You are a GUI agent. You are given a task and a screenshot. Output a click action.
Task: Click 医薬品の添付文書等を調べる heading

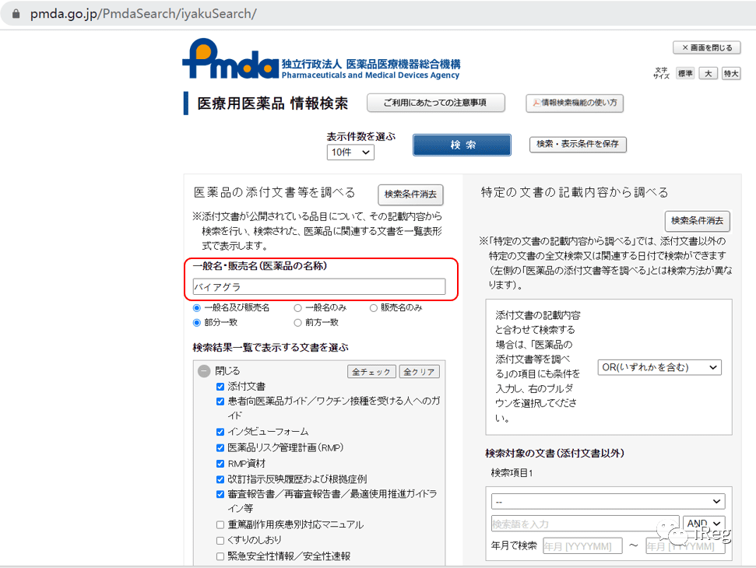[274, 192]
